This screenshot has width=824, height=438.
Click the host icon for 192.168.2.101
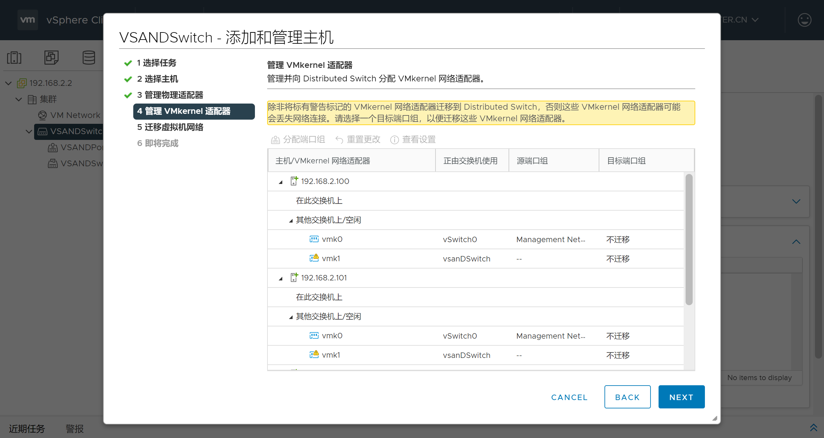coord(294,278)
